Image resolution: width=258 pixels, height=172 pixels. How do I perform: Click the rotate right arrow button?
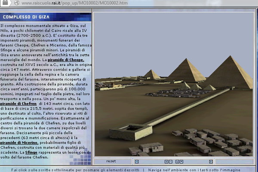[x=211, y=162]
